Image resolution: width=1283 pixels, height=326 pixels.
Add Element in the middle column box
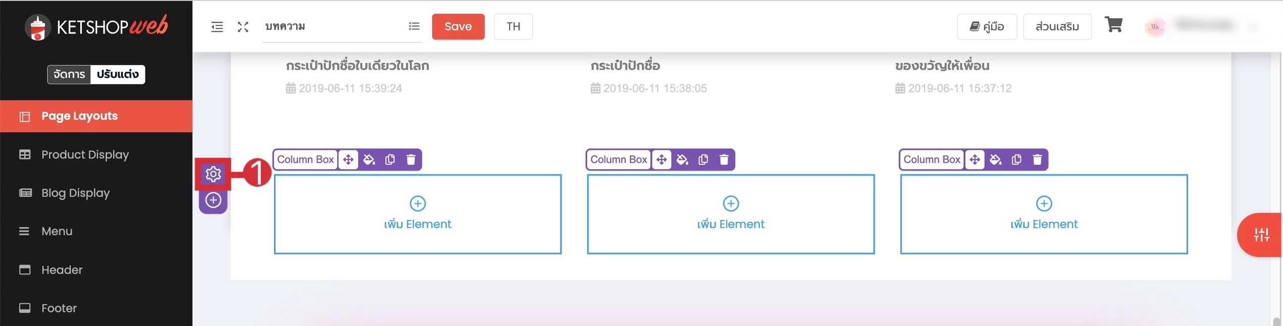click(730, 214)
